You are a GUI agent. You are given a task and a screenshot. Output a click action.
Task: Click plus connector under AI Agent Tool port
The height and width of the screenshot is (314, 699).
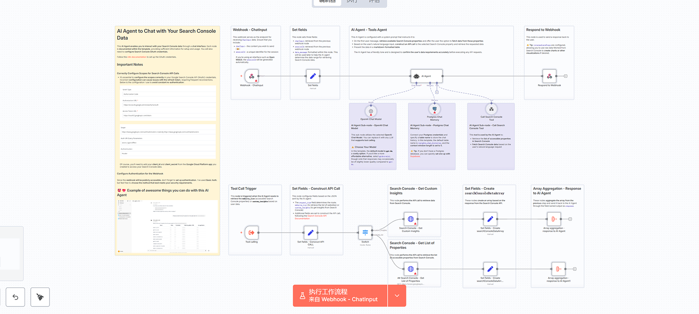[437, 92]
